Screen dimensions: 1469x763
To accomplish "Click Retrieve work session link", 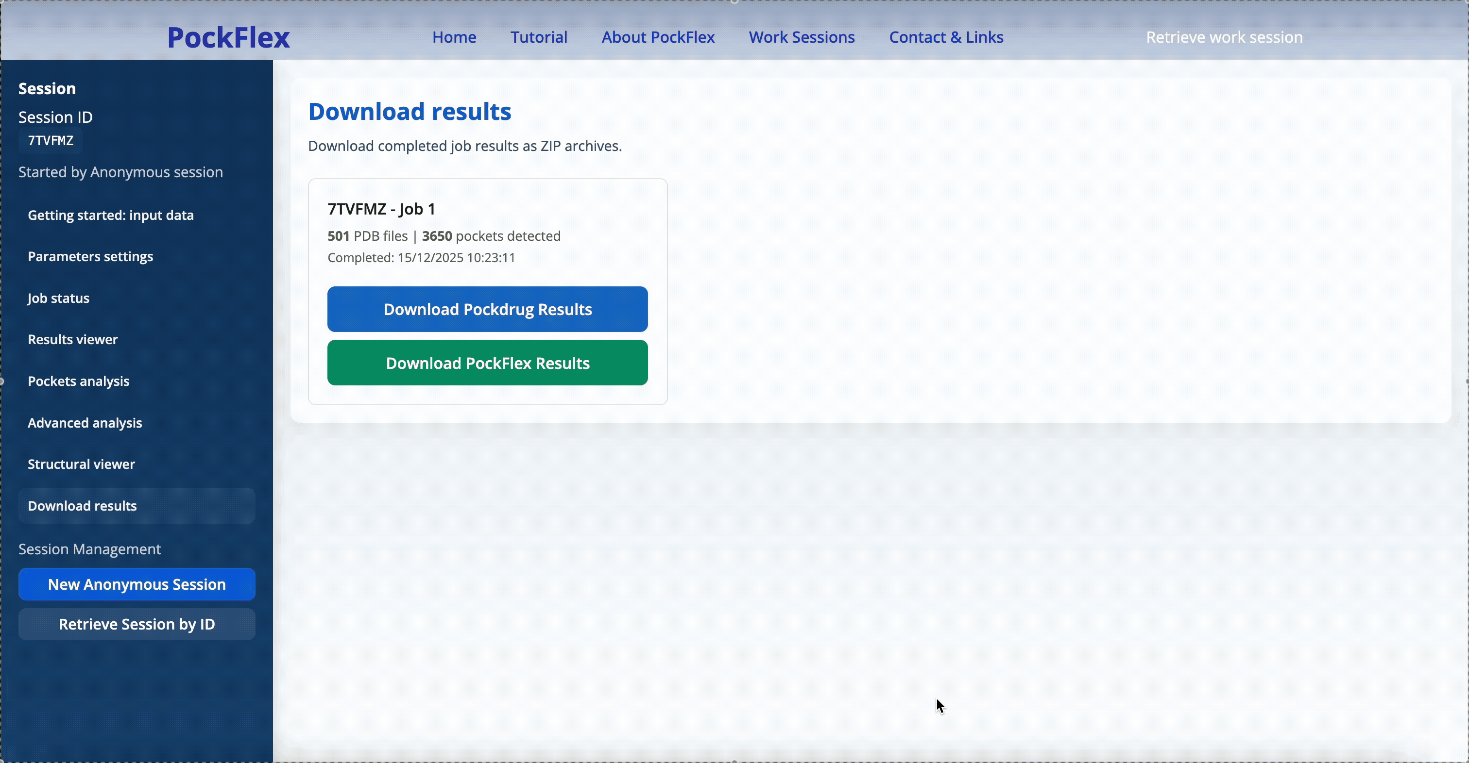I will coord(1224,37).
